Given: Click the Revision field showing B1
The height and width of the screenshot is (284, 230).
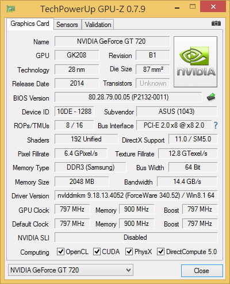Looking at the screenshot, I should coord(153,55).
